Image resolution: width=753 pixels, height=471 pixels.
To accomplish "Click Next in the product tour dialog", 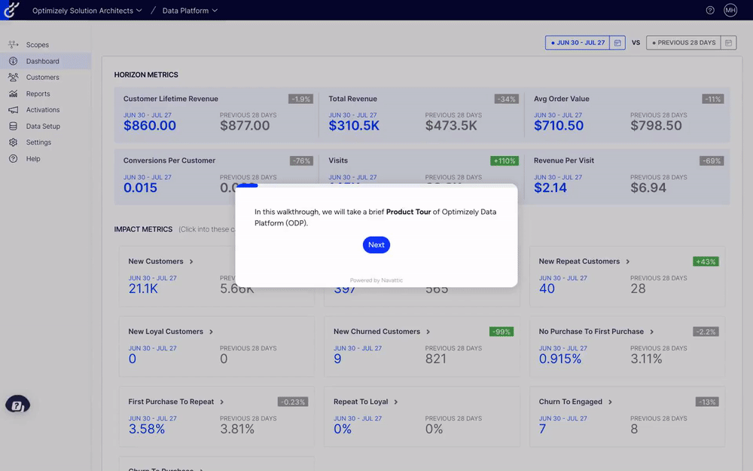I will [376, 245].
